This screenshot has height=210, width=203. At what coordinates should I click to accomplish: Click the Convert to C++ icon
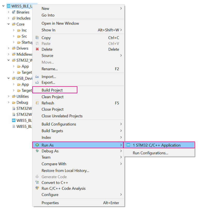pos(37,182)
